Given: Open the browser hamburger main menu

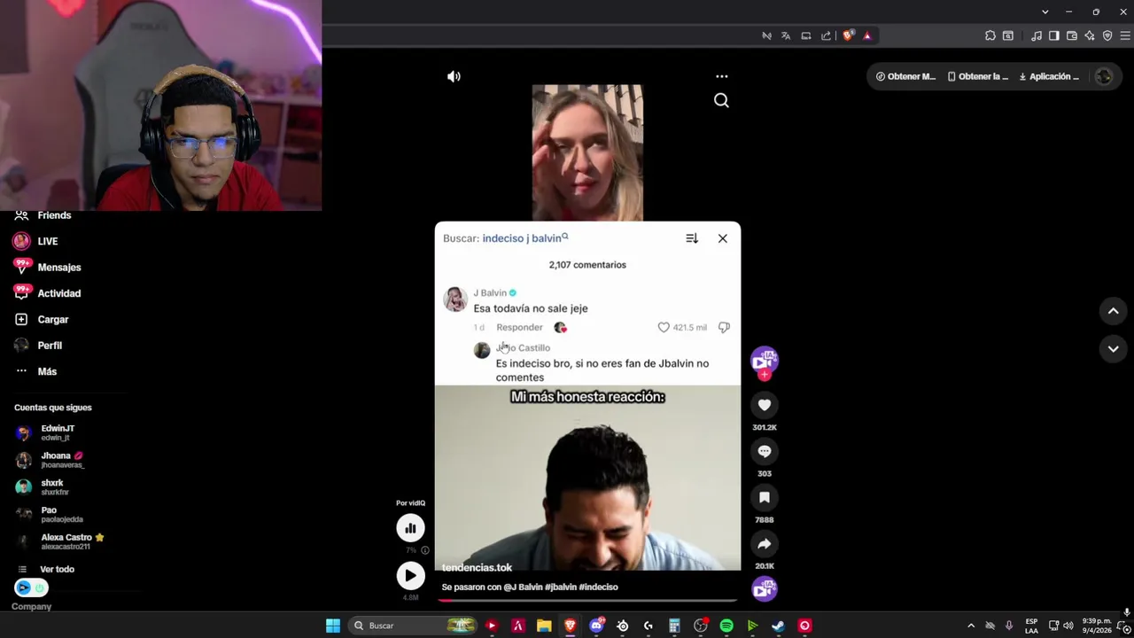Looking at the screenshot, I should pyautogui.click(x=1126, y=35).
